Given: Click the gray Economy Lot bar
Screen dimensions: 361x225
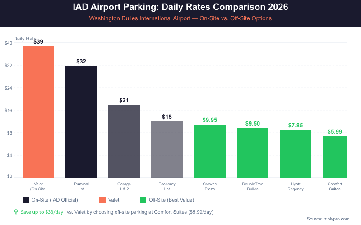Looking at the screenshot, I should click(x=167, y=149).
